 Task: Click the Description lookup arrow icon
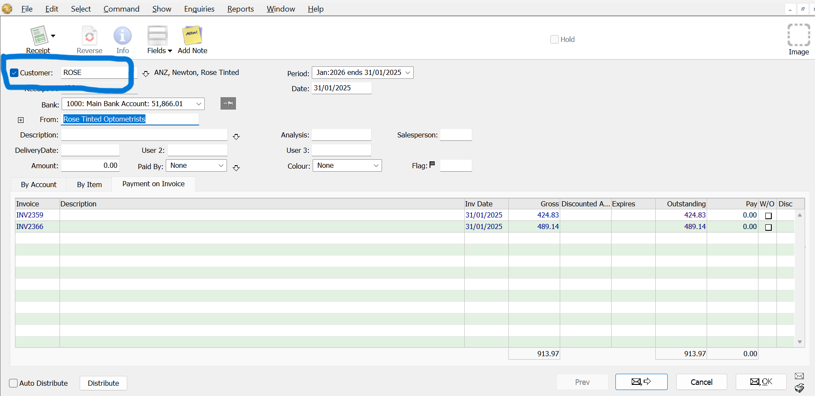[x=236, y=137]
